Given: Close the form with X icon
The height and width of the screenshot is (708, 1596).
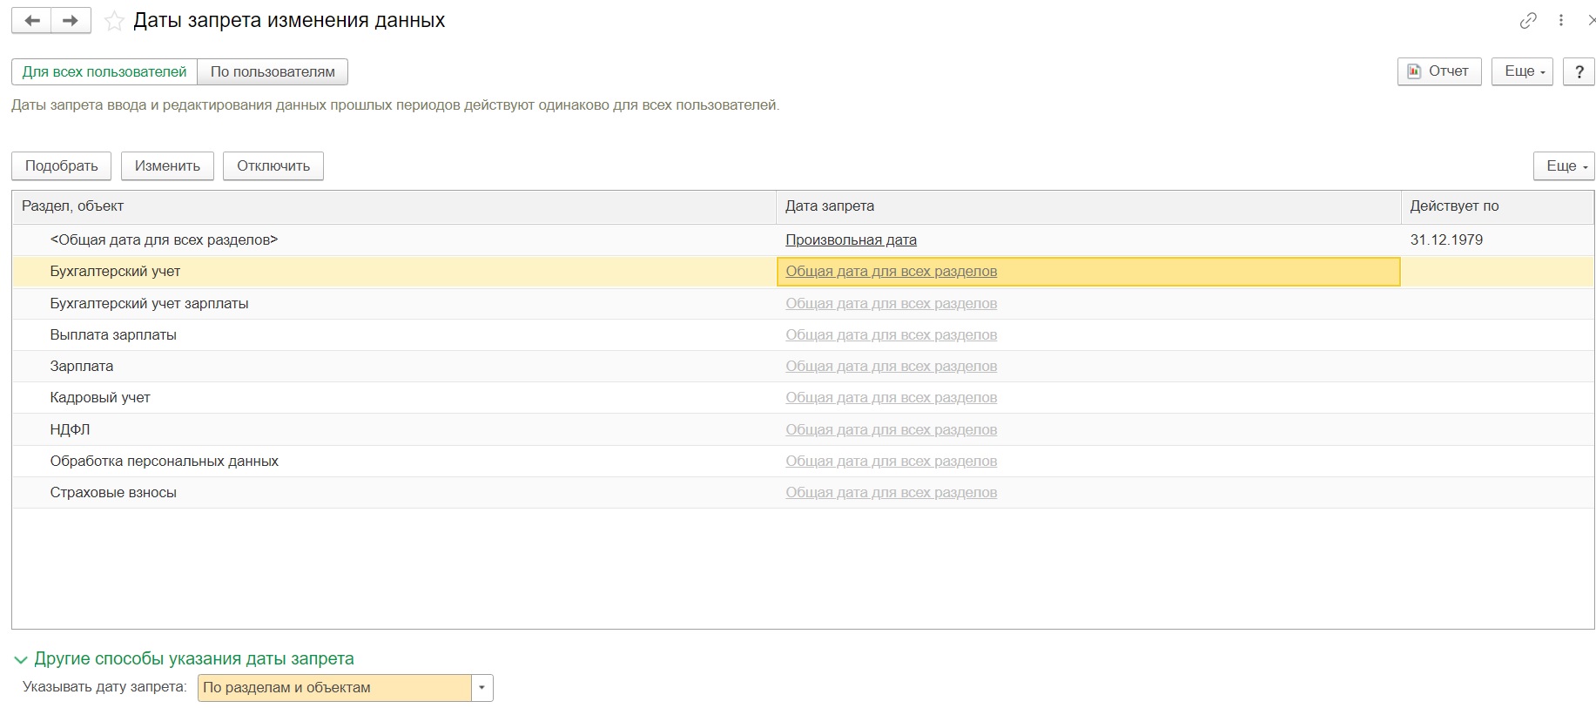Looking at the screenshot, I should (x=1592, y=20).
